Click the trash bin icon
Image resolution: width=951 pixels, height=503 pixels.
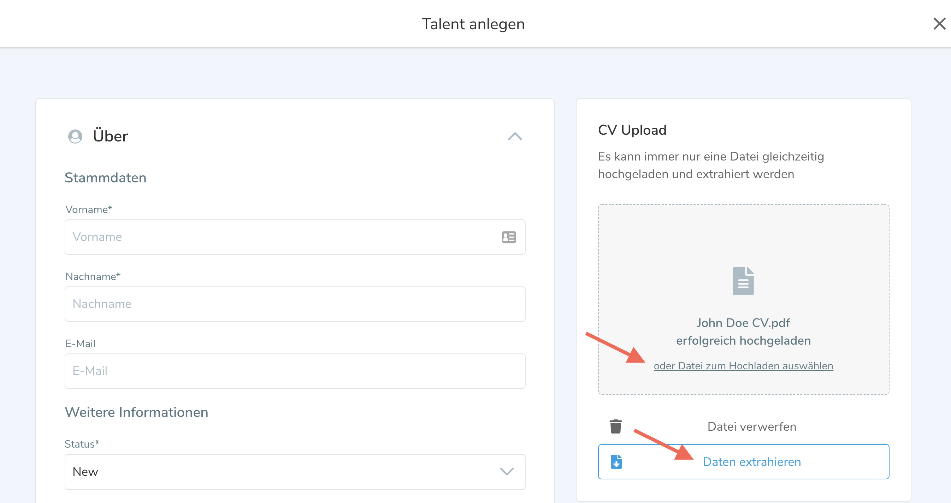[615, 426]
